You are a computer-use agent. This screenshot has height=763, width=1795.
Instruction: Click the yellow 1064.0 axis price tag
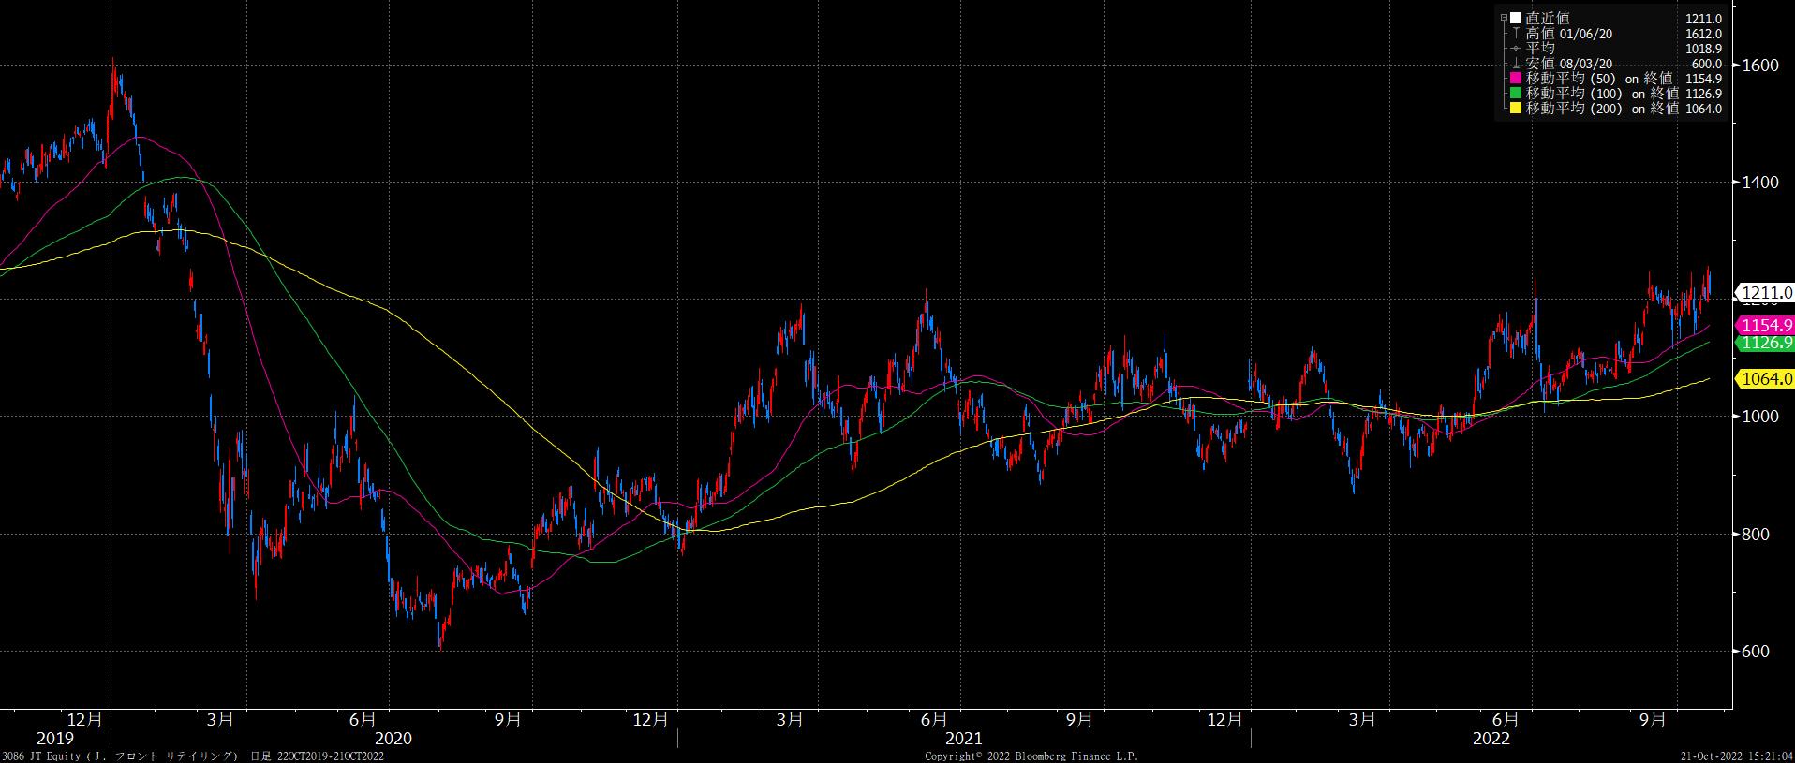(1766, 379)
